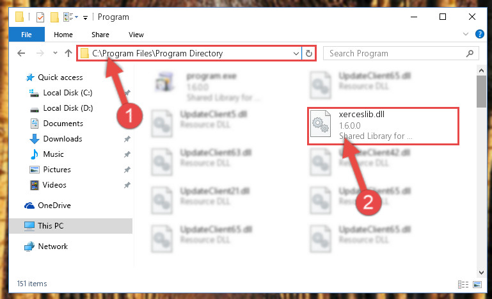Toggle the pin beside Pictures

(127, 170)
